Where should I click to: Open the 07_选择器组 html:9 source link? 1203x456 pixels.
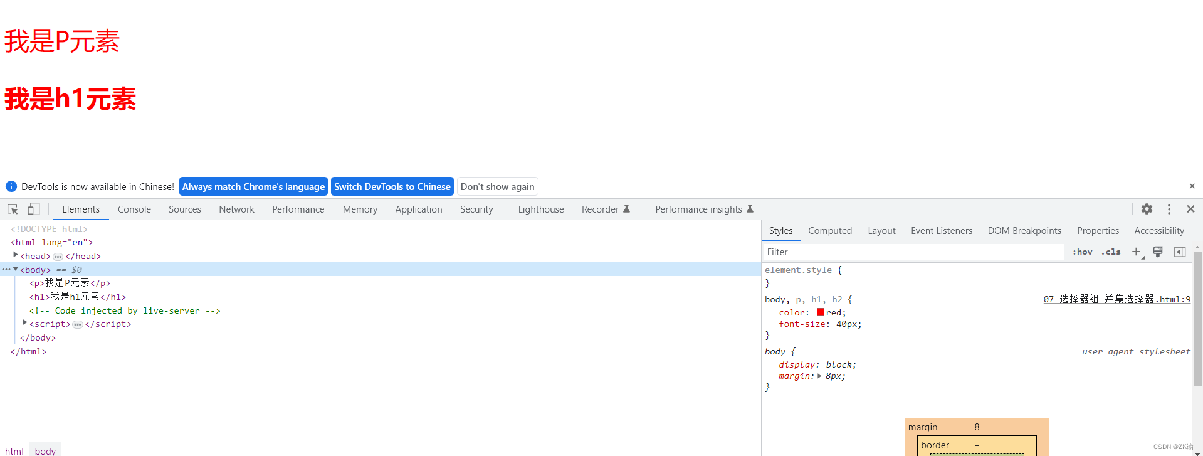[x=1116, y=299]
